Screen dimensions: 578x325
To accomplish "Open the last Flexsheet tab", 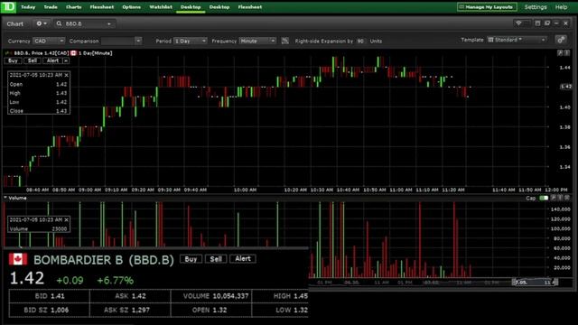I will click(x=250, y=7).
